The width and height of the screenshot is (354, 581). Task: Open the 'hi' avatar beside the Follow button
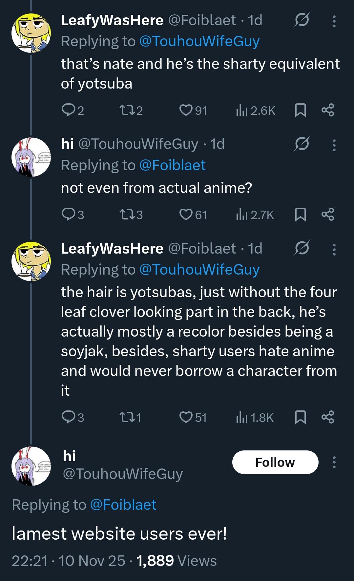(x=31, y=466)
